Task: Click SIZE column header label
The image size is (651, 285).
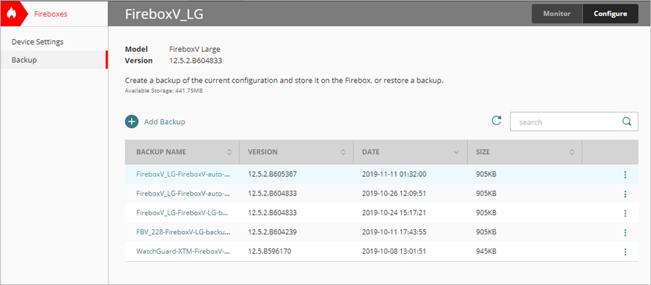Action: 483,152
